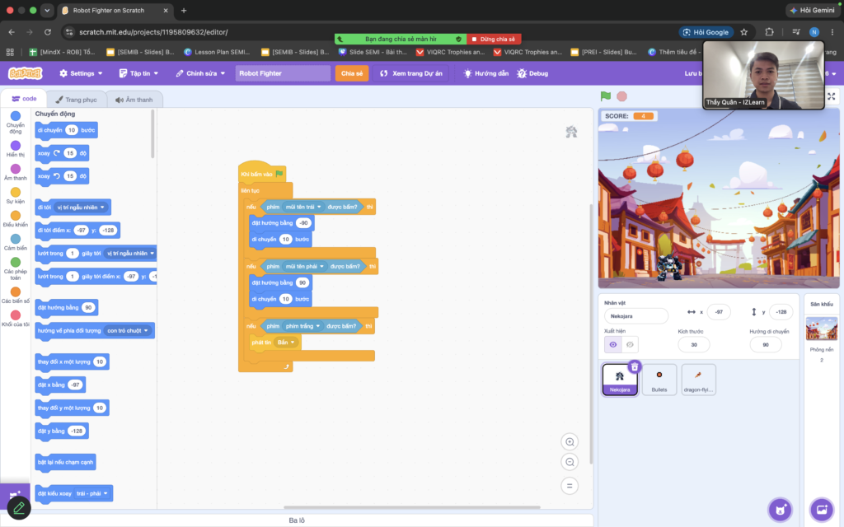Switch to the Âm thanh tab
The width and height of the screenshot is (844, 527).
134,100
